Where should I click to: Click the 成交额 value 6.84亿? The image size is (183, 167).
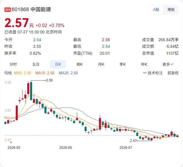point(173,46)
